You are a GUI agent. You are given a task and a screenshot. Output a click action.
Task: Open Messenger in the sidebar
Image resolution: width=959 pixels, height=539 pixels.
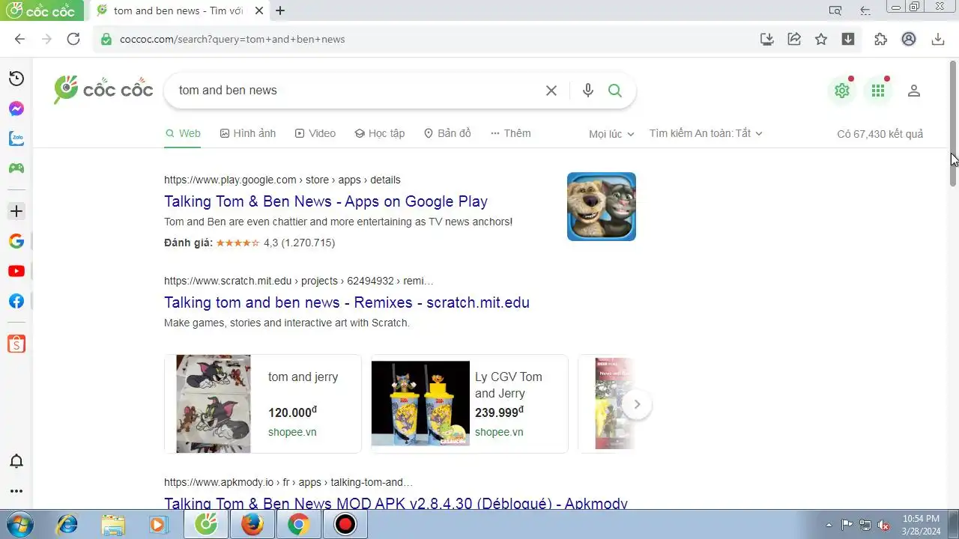click(x=16, y=109)
